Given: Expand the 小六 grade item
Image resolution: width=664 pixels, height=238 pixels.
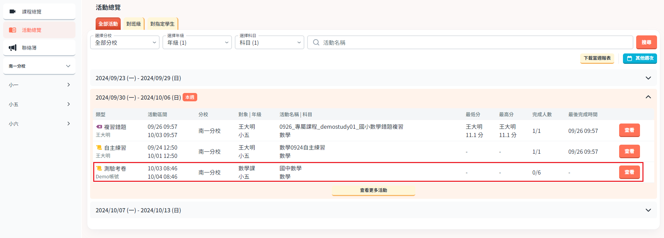Looking at the screenshot, I should [39, 124].
